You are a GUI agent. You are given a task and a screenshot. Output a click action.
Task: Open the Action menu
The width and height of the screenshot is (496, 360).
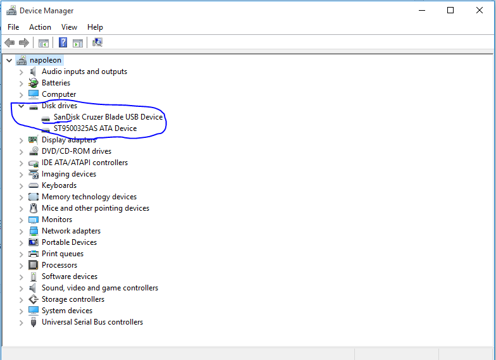pyautogui.click(x=40, y=27)
